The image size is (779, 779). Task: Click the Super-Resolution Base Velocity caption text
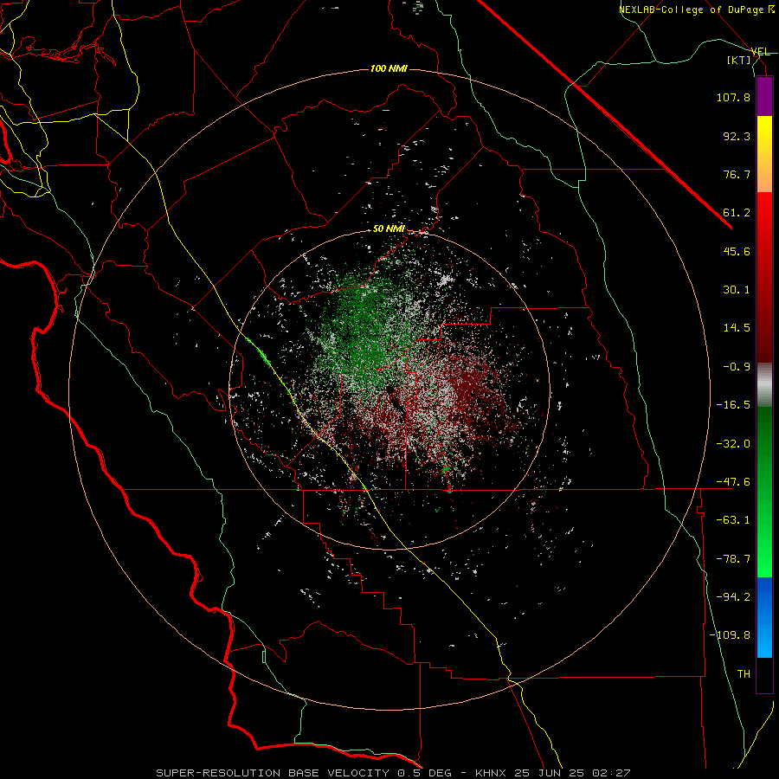point(393,773)
